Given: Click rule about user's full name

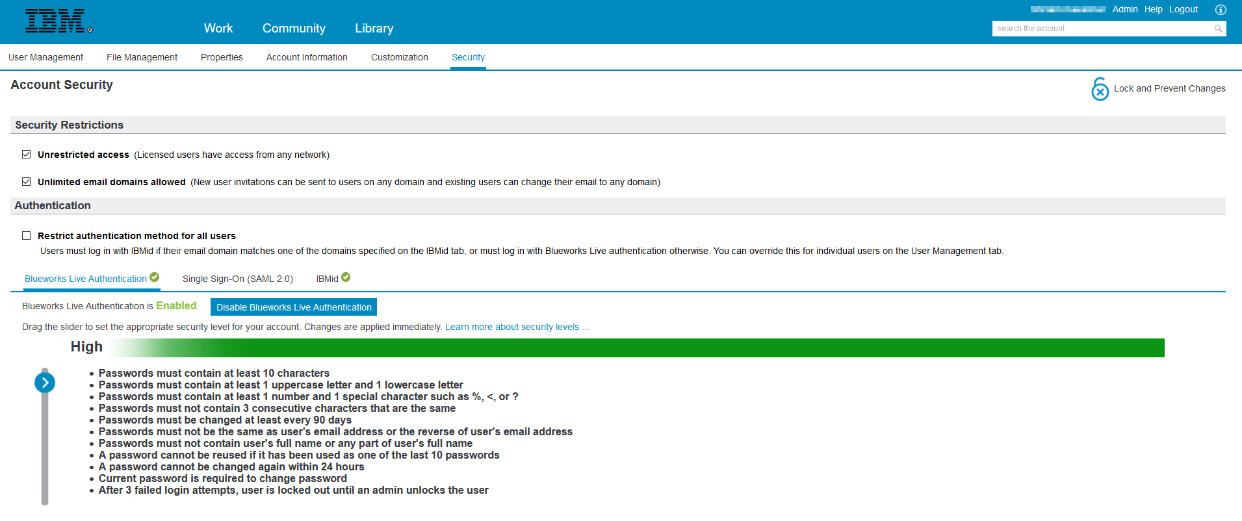Looking at the screenshot, I should (285, 443).
